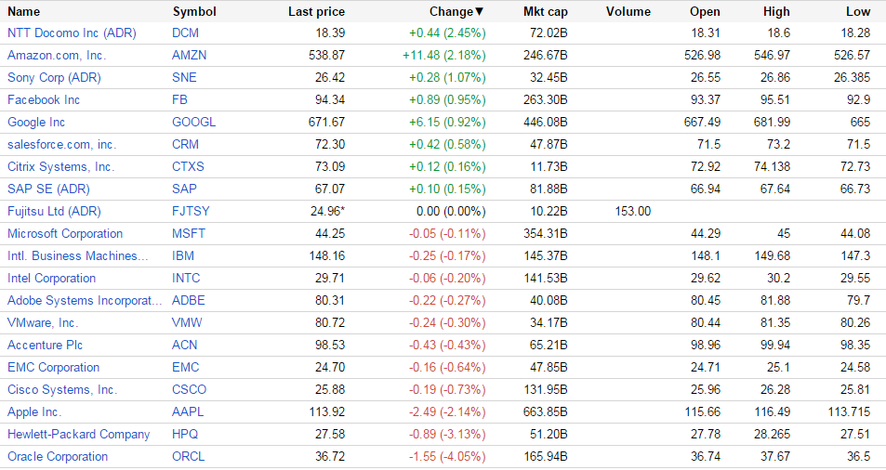This screenshot has height=470, width=886.
Task: Open salesforce.com, inc. stock page
Action: [61, 144]
